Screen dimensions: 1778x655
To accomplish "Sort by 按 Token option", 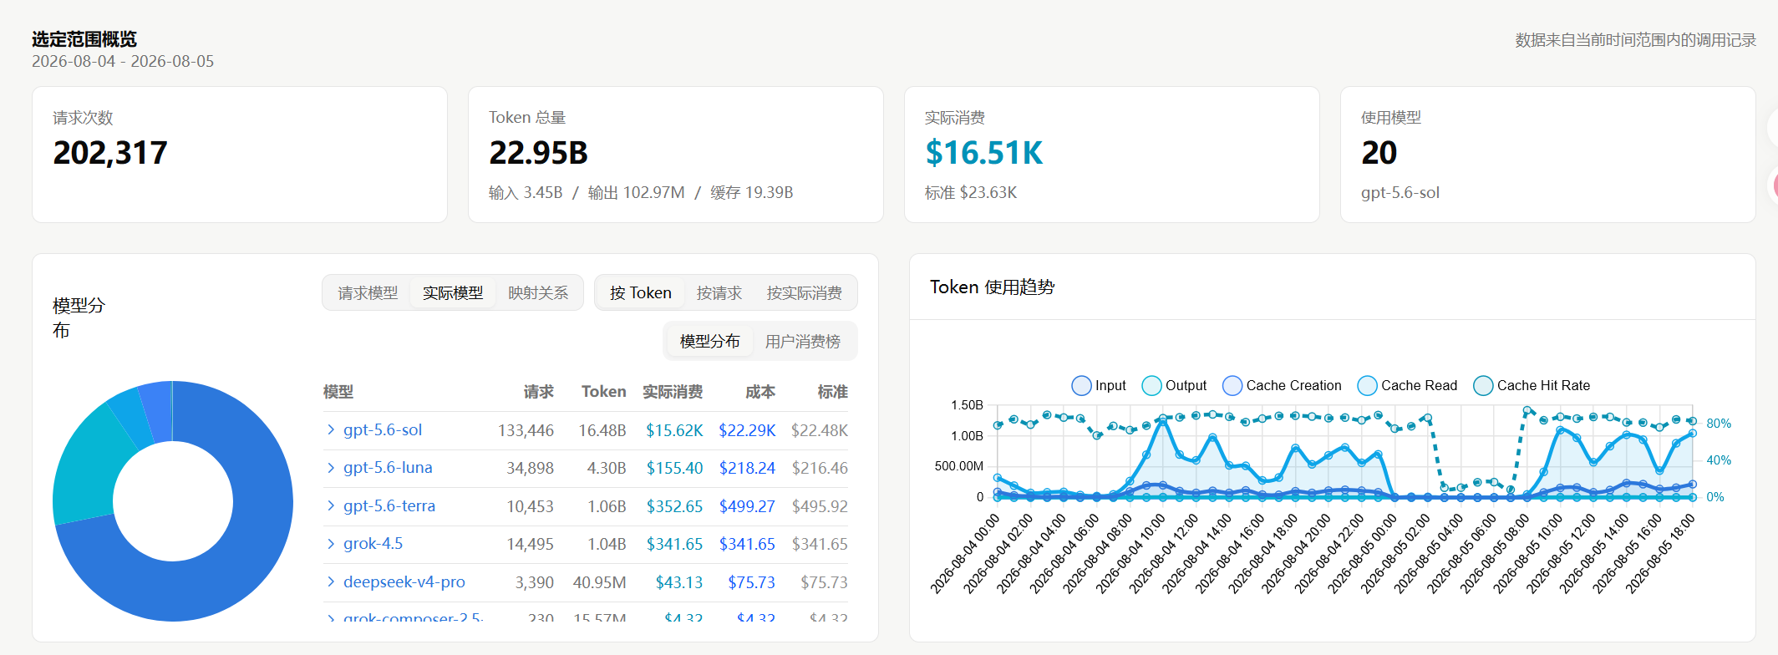I will pyautogui.click(x=641, y=293).
